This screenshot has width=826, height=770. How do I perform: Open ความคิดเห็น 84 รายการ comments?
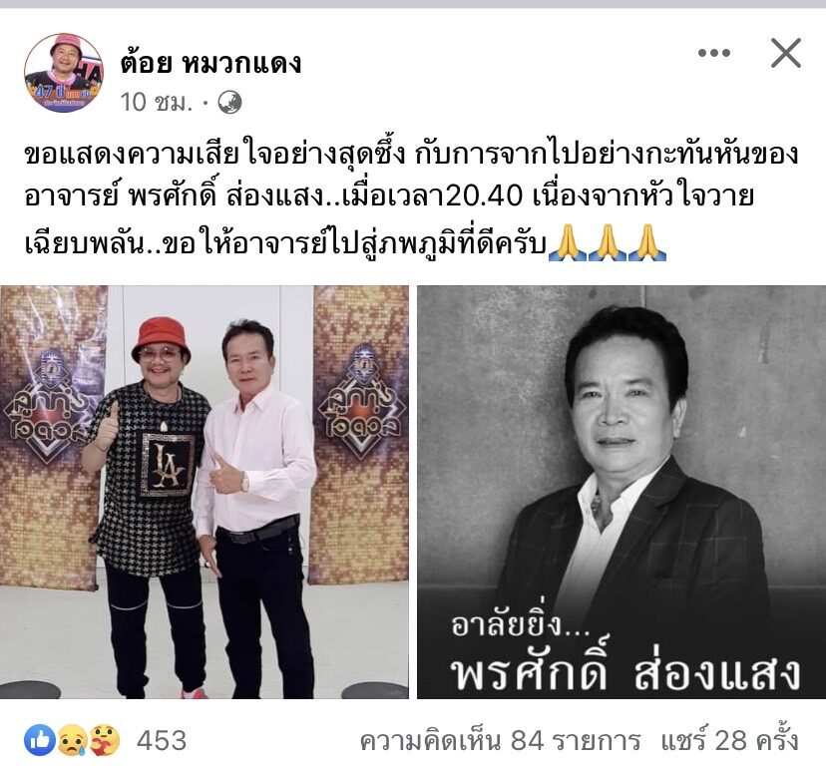(501, 740)
